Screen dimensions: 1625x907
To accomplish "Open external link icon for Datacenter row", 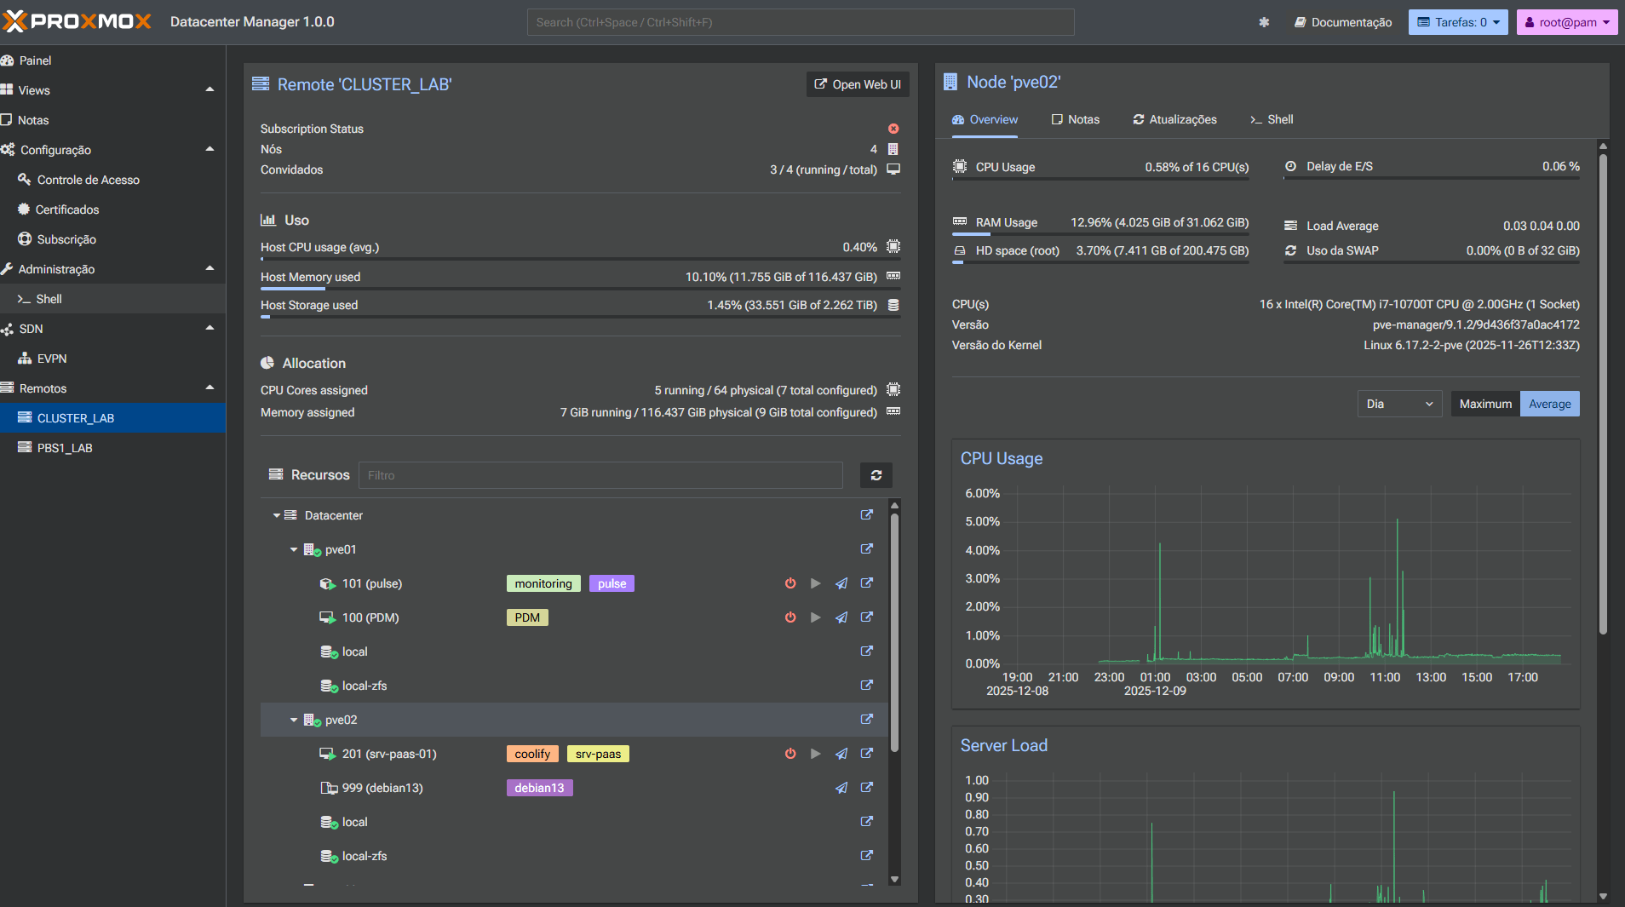I will click(x=866, y=515).
